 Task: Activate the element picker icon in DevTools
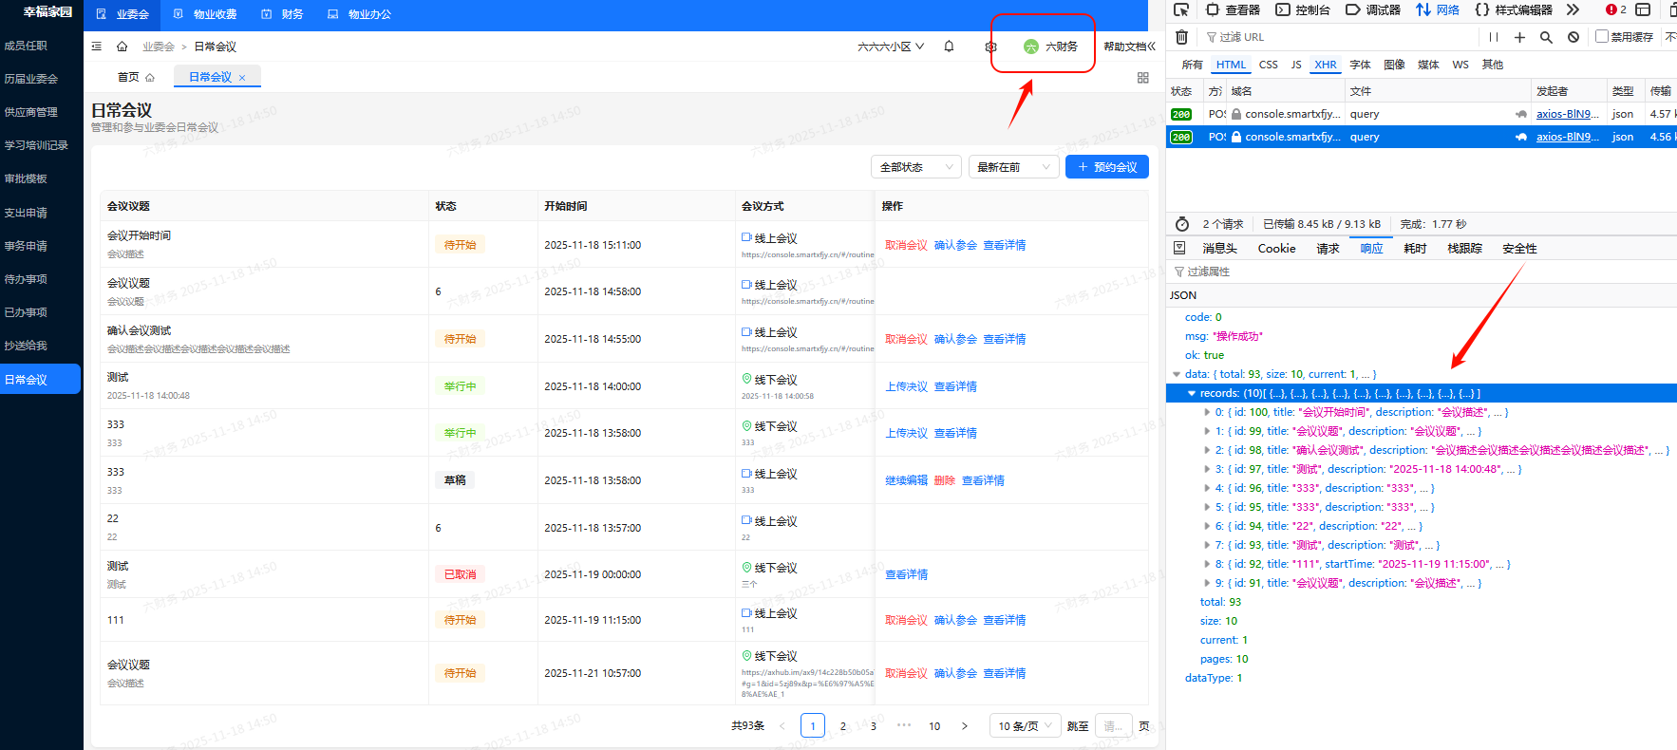point(1180,9)
